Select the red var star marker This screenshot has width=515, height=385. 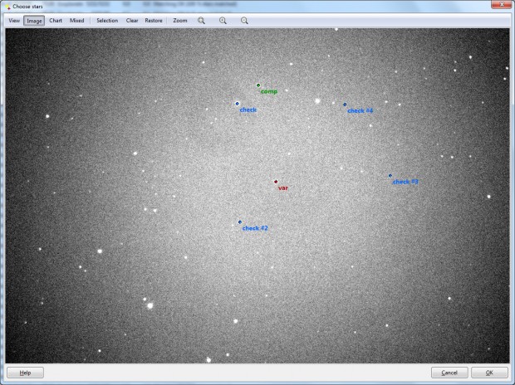coord(276,182)
